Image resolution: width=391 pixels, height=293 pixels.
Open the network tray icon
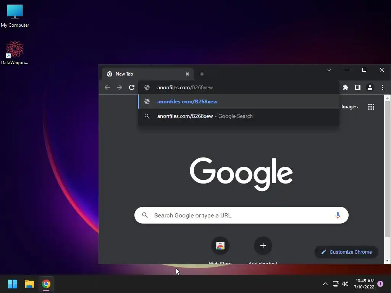(x=336, y=284)
